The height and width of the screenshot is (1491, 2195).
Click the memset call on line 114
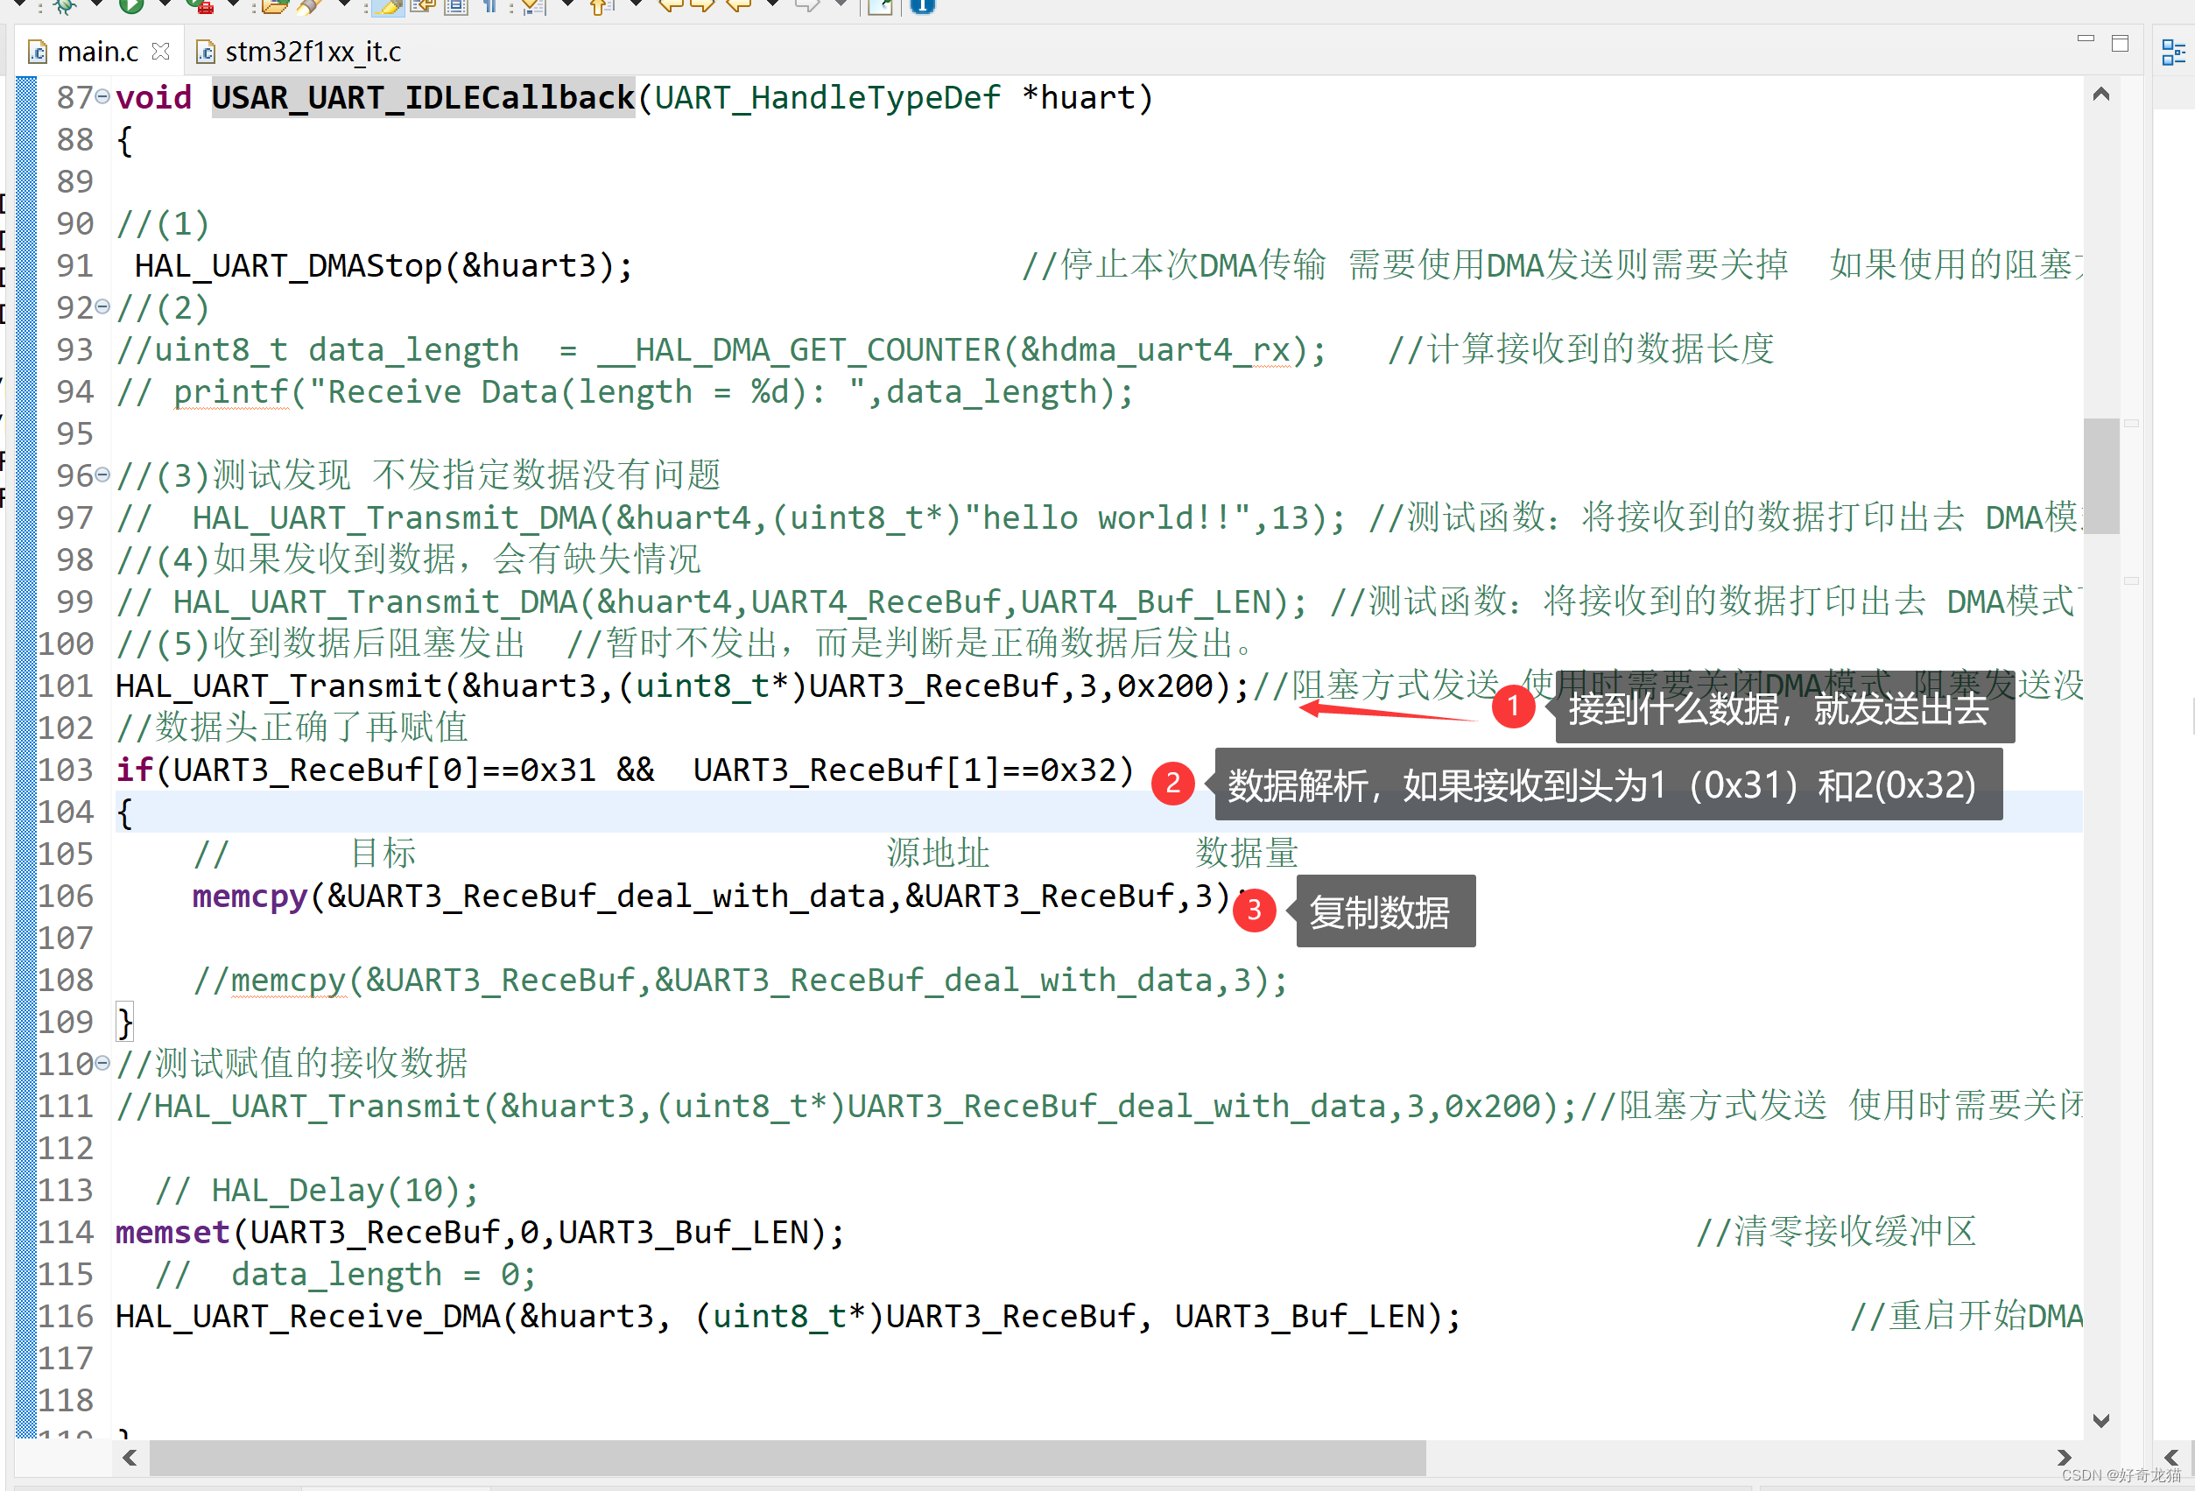480,1232
